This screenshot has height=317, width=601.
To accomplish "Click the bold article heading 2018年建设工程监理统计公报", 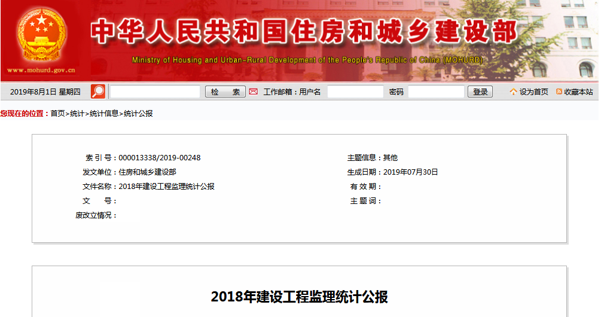I will coord(300,297).
